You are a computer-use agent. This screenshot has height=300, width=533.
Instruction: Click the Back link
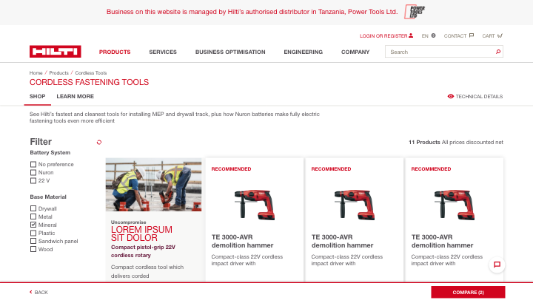pyautogui.click(x=38, y=293)
